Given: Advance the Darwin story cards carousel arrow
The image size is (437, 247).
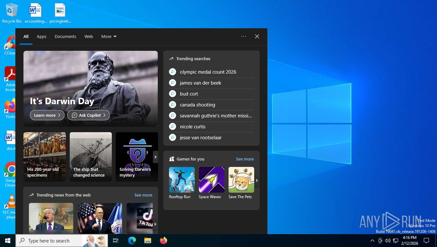Looking at the screenshot, I should [x=156, y=157].
